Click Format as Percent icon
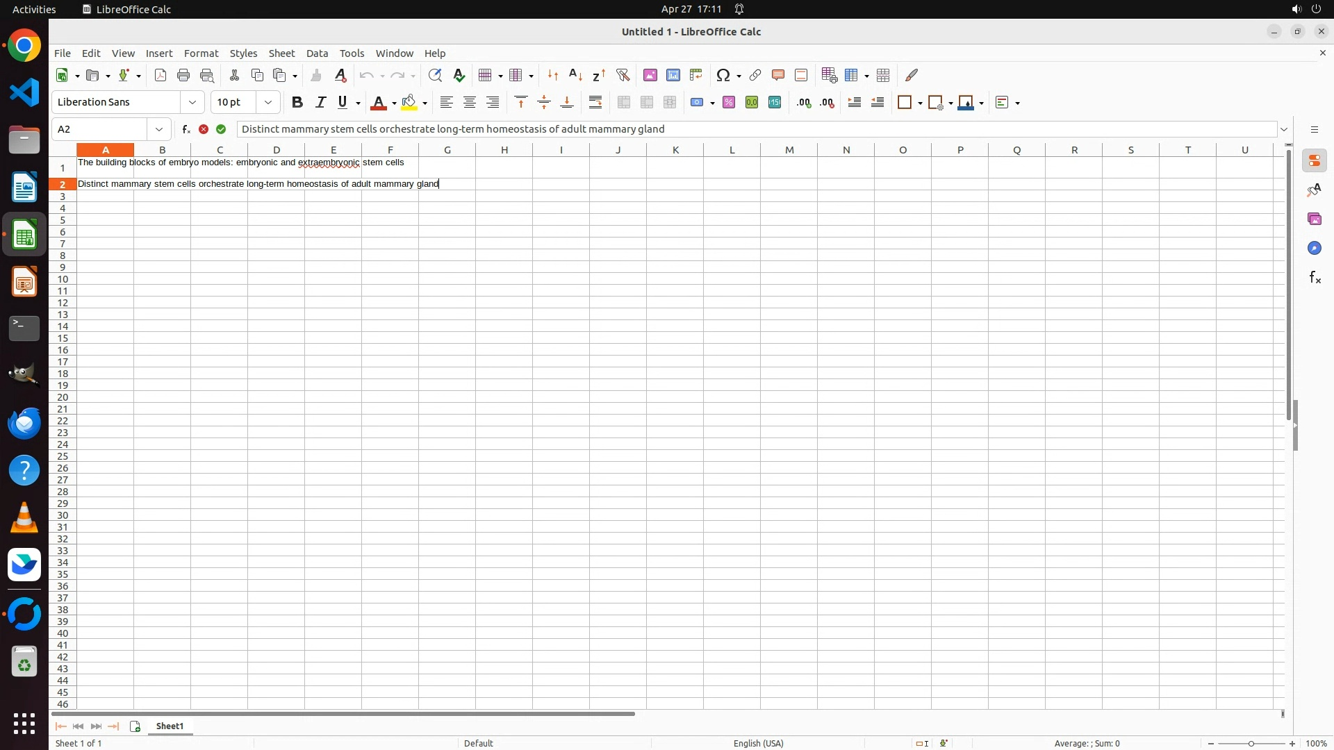This screenshot has width=1334, height=750. click(729, 103)
